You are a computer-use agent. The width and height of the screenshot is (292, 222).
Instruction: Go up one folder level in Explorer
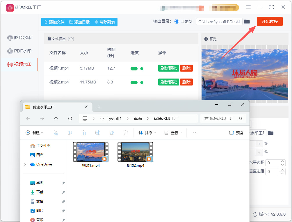[x=56, y=119]
